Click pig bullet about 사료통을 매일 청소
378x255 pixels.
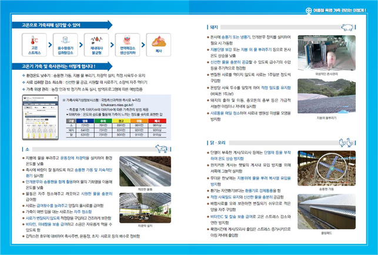click(249, 116)
